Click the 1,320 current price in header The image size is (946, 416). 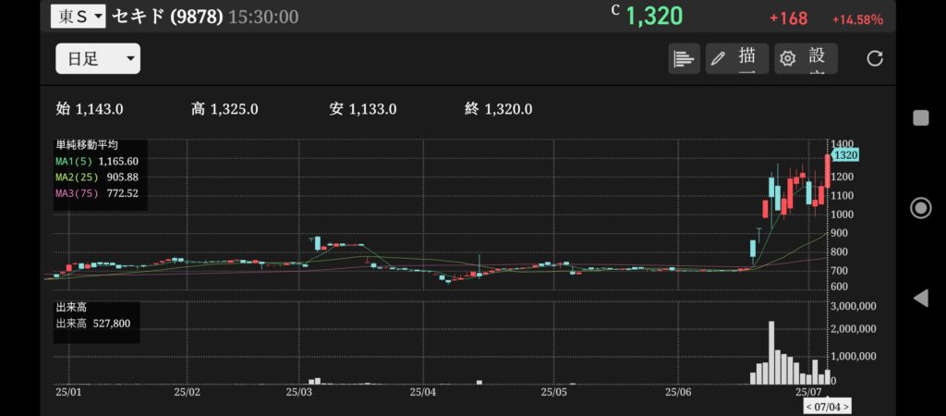point(654,17)
